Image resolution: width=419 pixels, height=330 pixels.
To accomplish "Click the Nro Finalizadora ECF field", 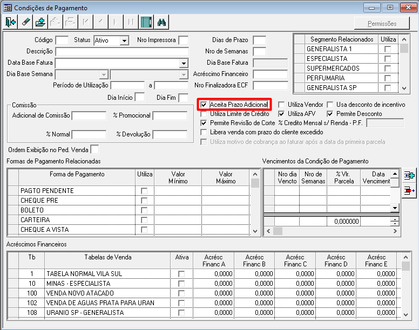I will (x=271, y=86).
